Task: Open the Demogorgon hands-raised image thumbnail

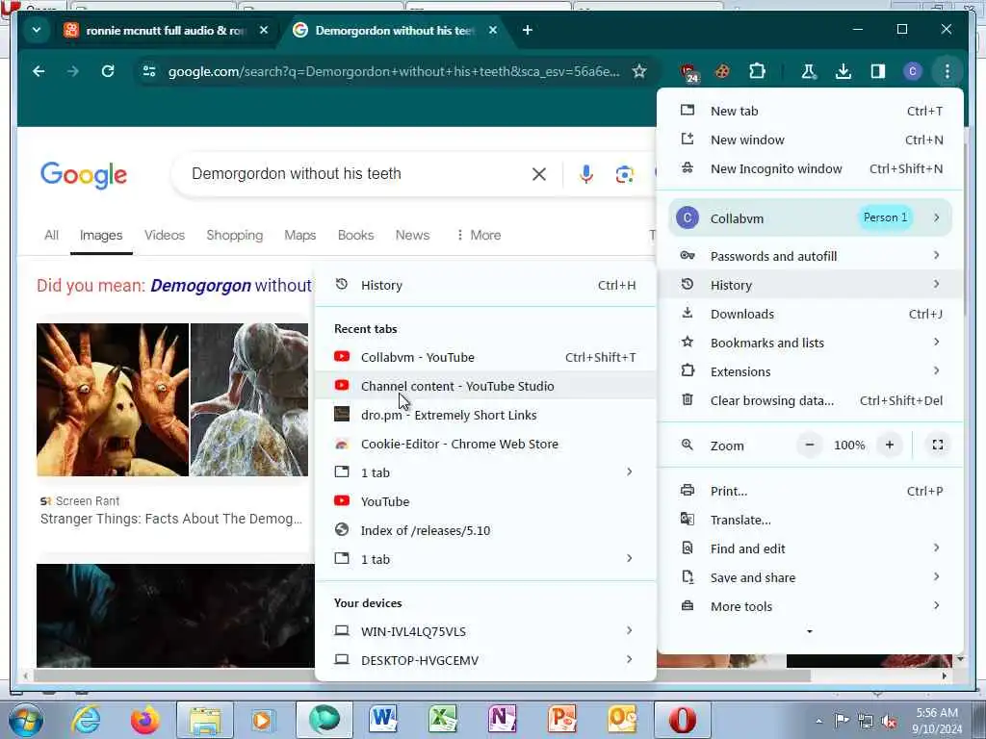Action: [113, 399]
